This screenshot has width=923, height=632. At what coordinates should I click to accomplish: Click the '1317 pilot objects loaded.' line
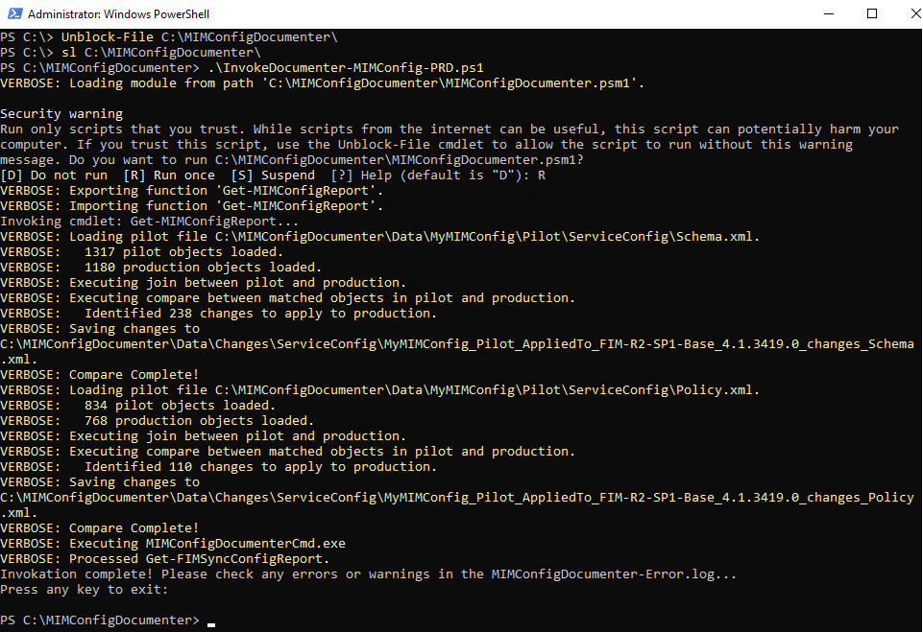pos(142,251)
